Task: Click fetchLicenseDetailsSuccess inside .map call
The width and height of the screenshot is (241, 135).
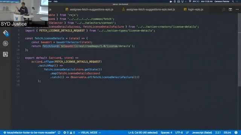Action: tap(78, 73)
